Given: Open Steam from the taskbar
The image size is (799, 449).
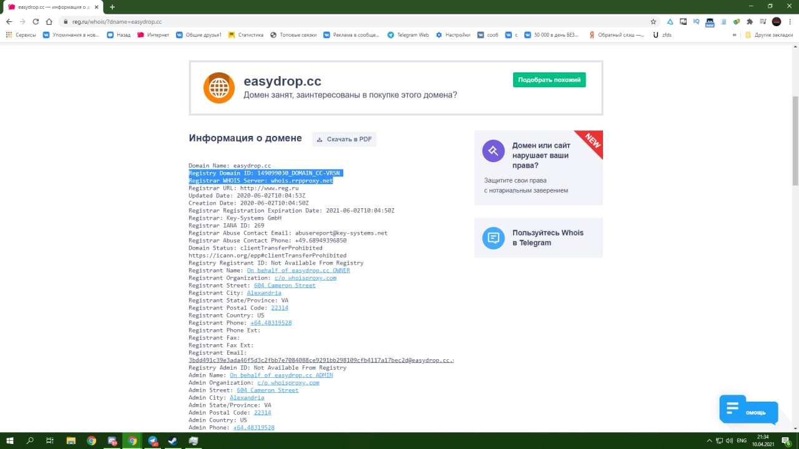Looking at the screenshot, I should click(x=173, y=440).
